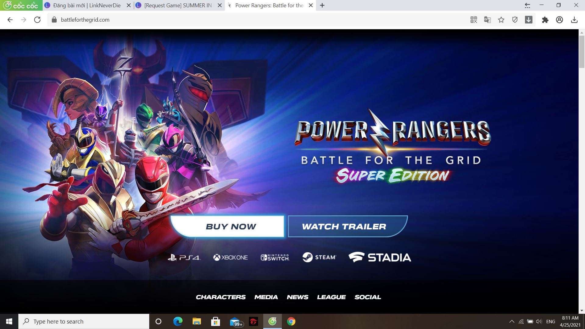This screenshot has height=329, width=585.
Task: Open the ad-block shield settings
Action: 515,19
